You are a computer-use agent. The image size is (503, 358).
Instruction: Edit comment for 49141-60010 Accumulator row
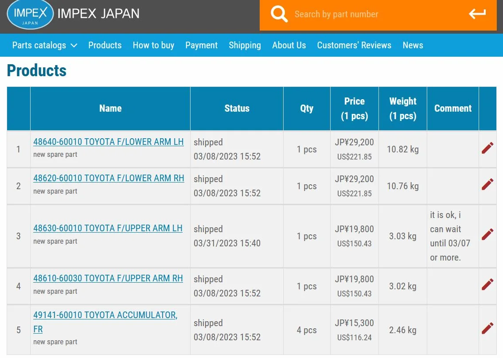(x=487, y=328)
